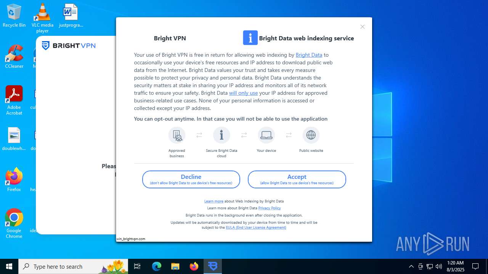
Task: Click the BrightVPN logo in back window
Action: pyautogui.click(x=69, y=46)
